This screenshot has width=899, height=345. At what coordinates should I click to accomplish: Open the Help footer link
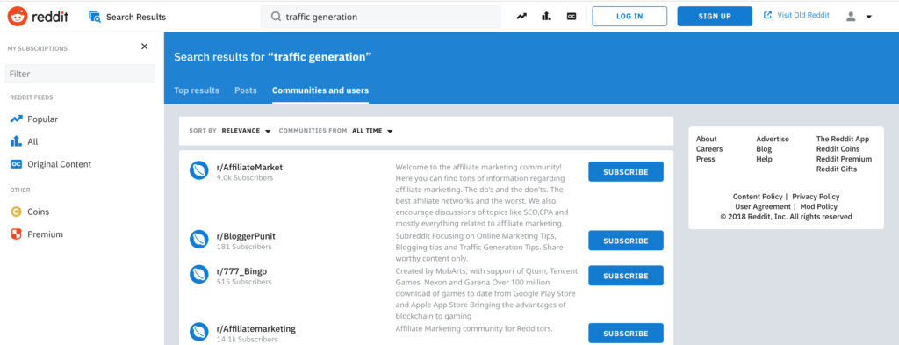point(765,159)
